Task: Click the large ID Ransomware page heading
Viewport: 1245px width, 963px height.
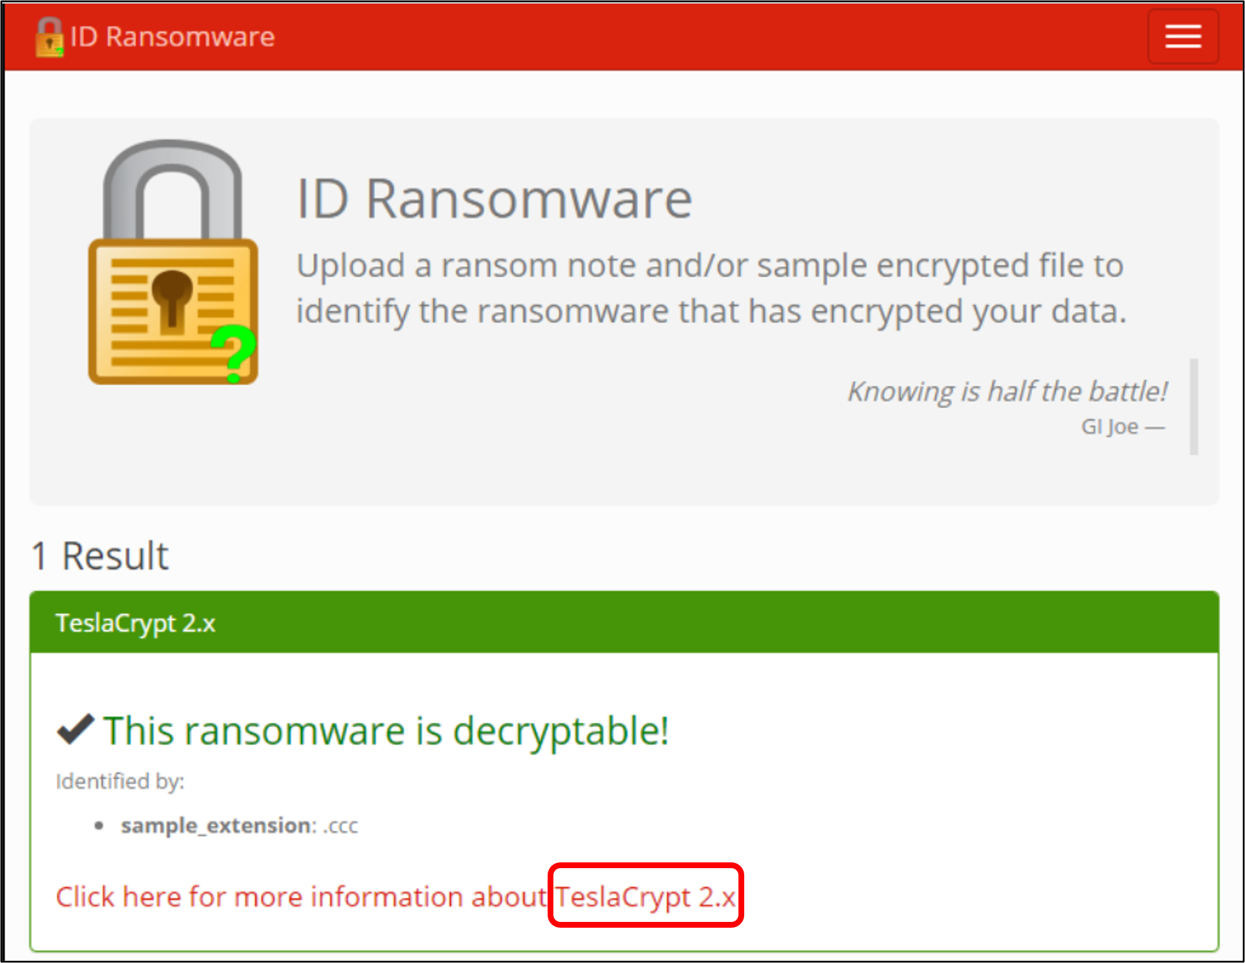Action: (494, 199)
